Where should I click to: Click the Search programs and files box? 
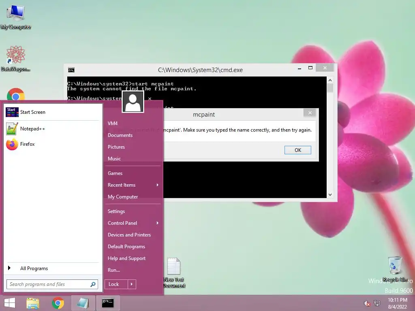(x=52, y=284)
